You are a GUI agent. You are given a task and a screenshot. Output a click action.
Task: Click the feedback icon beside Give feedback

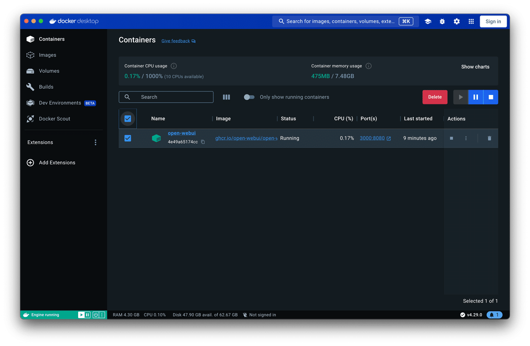tap(193, 41)
